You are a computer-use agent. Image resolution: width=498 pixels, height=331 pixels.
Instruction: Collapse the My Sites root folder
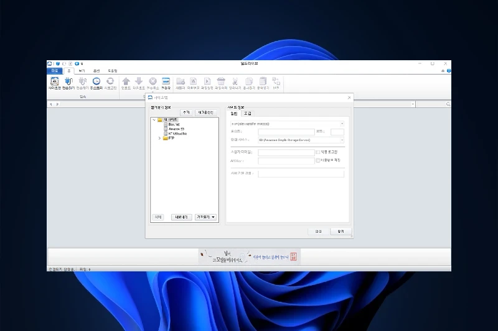click(x=154, y=120)
